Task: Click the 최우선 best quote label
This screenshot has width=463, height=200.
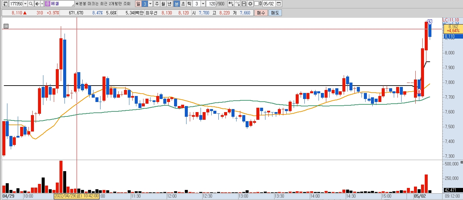Action: 151,13
